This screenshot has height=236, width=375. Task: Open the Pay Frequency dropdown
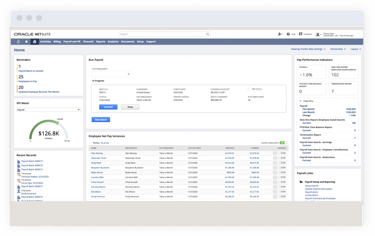tap(128, 74)
